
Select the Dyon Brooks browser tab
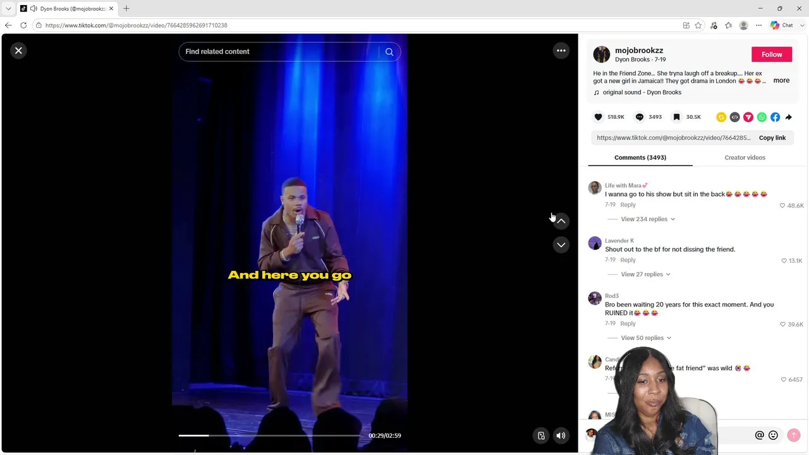click(67, 8)
